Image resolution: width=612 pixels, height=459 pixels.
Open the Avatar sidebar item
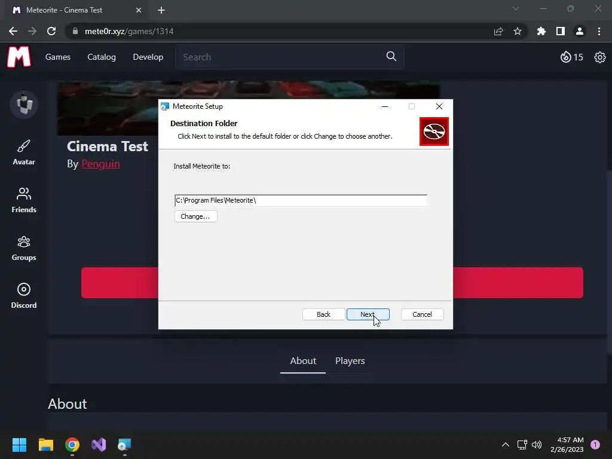24,152
